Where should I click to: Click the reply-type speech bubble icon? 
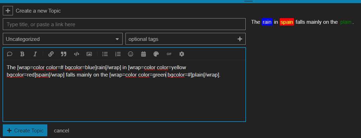(x=10, y=54)
